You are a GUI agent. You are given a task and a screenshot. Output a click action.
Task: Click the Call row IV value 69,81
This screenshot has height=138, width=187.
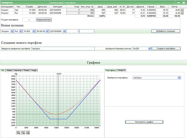point(123,10)
